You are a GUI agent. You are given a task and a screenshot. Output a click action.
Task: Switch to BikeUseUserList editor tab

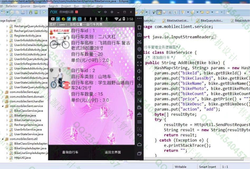tap(176, 21)
